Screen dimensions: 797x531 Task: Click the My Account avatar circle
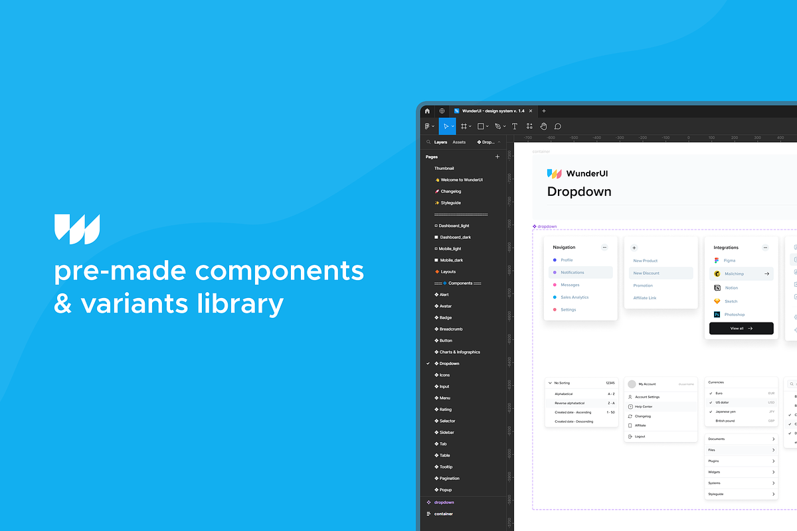[632, 384]
